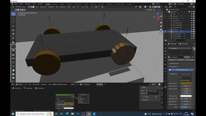Switch to the Shading workspace tab
The height and width of the screenshot is (116, 206).
pyautogui.click(x=86, y=4)
